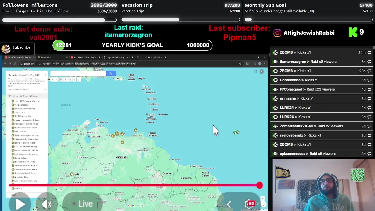375x211 pixels.
Task: Replay the Zombieshark21040 raid alert
Action: click(369, 126)
